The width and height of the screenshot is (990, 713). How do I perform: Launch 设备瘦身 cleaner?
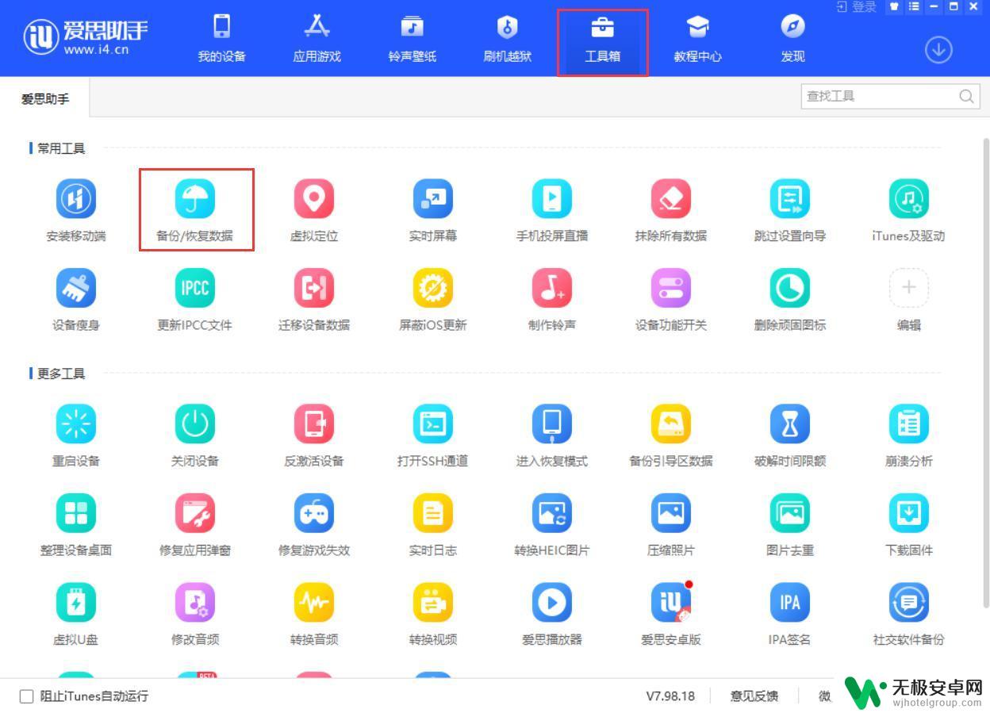coord(76,288)
